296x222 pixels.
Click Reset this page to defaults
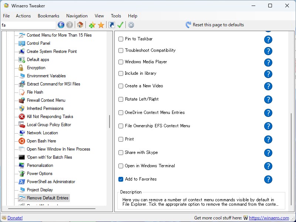tap(215, 25)
